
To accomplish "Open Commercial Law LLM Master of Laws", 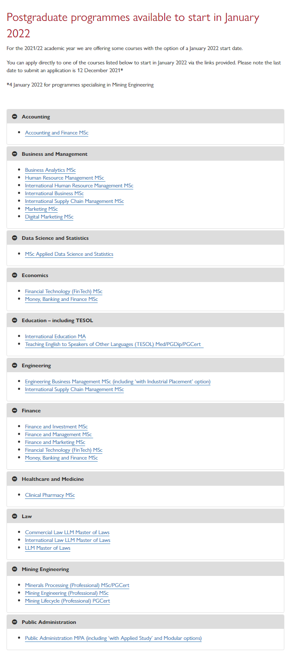I will (67, 532).
